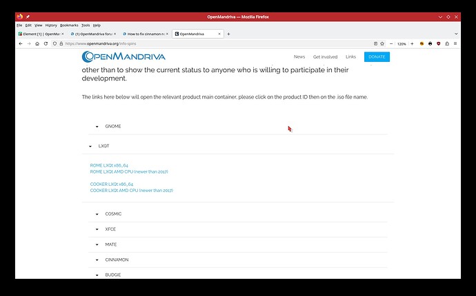The height and width of the screenshot is (296, 476).
Task: Open the COOKER LXQt x86_64 link
Action: (111, 184)
